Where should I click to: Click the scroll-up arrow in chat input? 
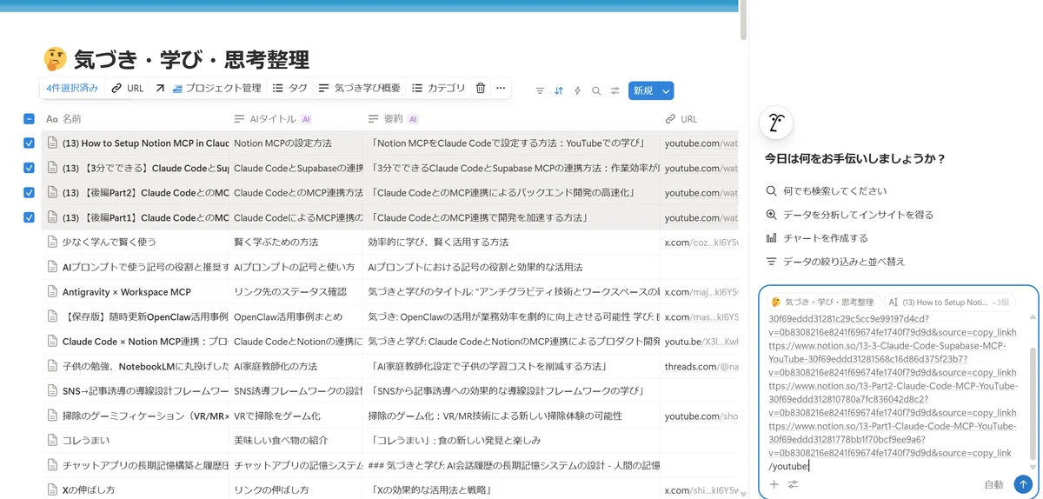[x=1033, y=318]
